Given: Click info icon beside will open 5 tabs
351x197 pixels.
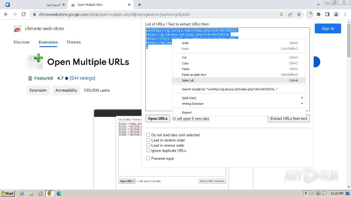Looking at the screenshot, I should [x=174, y=119].
